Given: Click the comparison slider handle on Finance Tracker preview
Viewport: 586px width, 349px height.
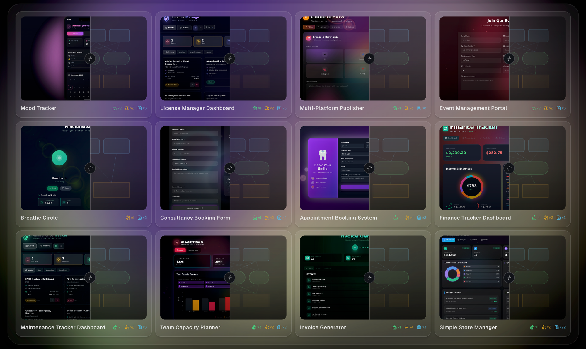Looking at the screenshot, I should click(509, 168).
